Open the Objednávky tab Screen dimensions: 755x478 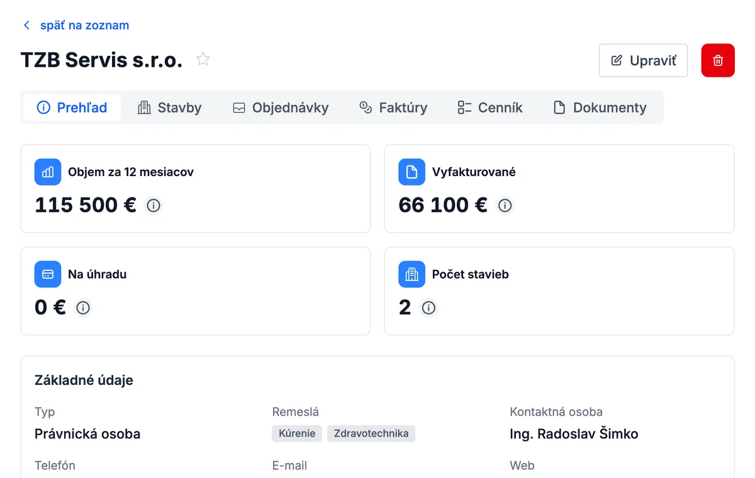pos(280,108)
